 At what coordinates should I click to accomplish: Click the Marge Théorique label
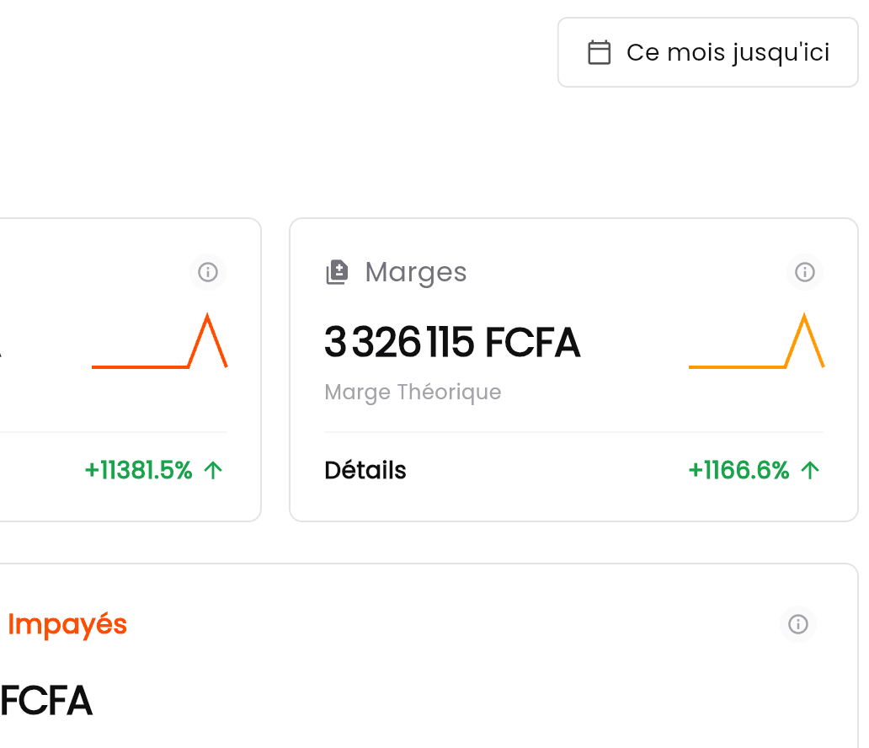point(413,392)
